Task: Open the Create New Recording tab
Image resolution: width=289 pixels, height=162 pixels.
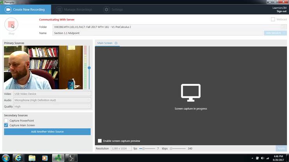Action: (25, 9)
